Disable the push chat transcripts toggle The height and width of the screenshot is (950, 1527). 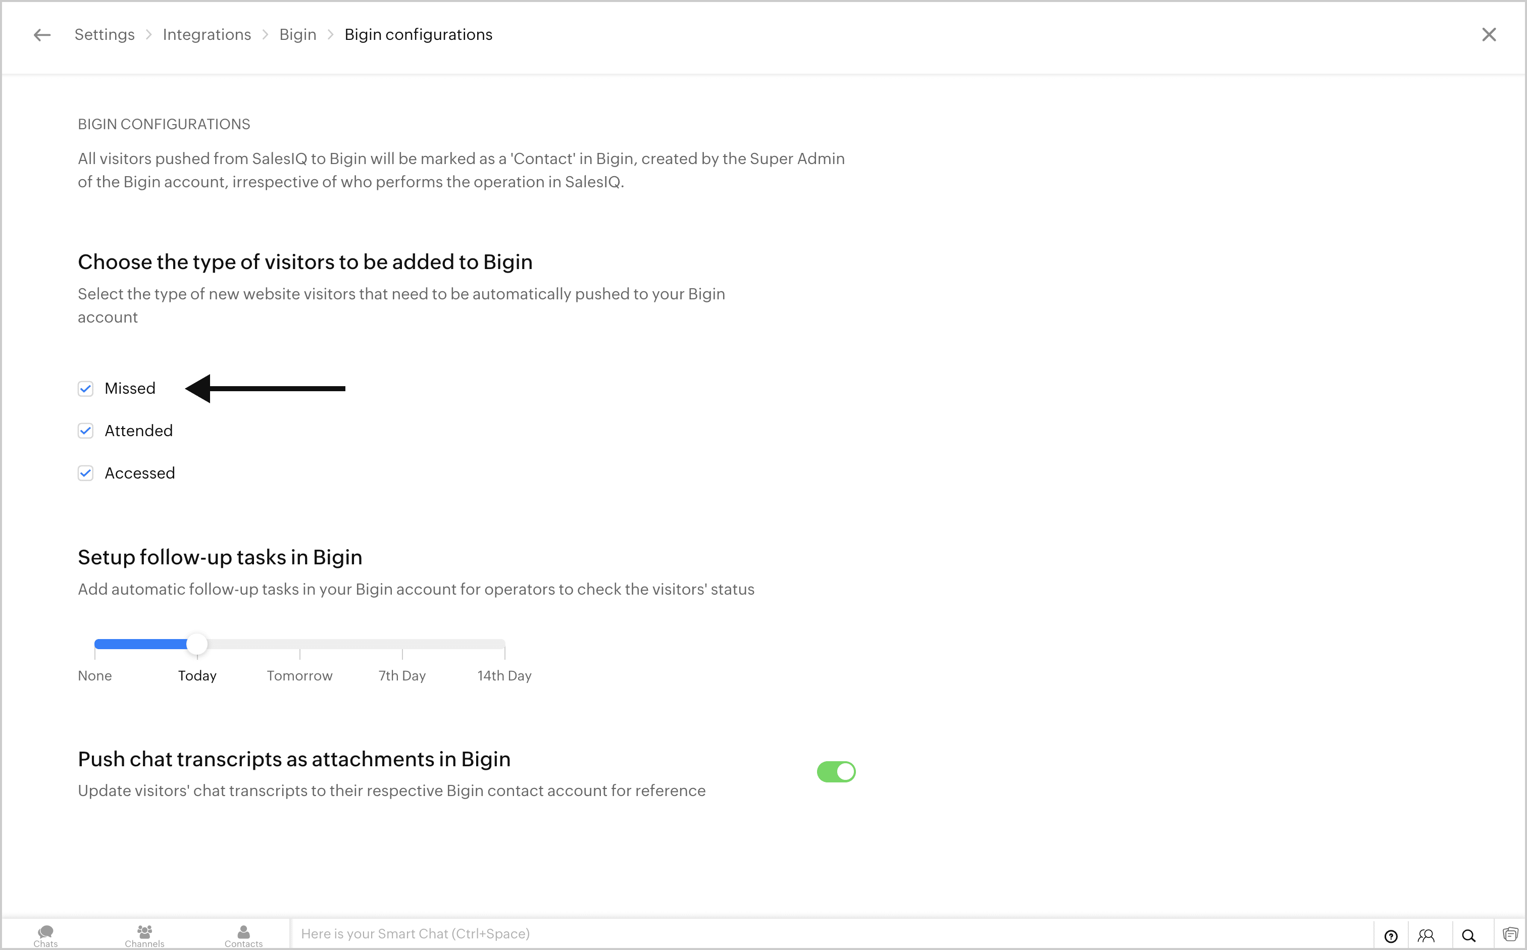click(x=836, y=772)
